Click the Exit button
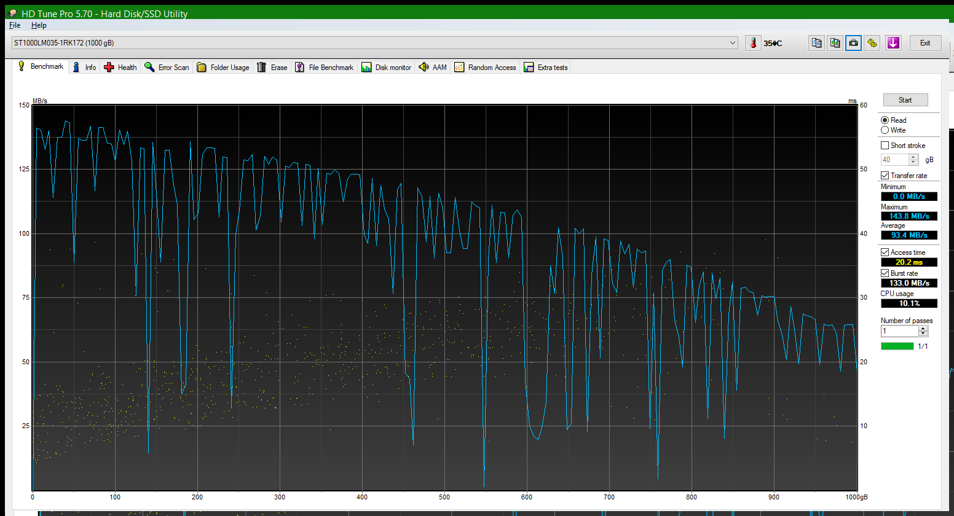This screenshot has width=954, height=516. (925, 43)
